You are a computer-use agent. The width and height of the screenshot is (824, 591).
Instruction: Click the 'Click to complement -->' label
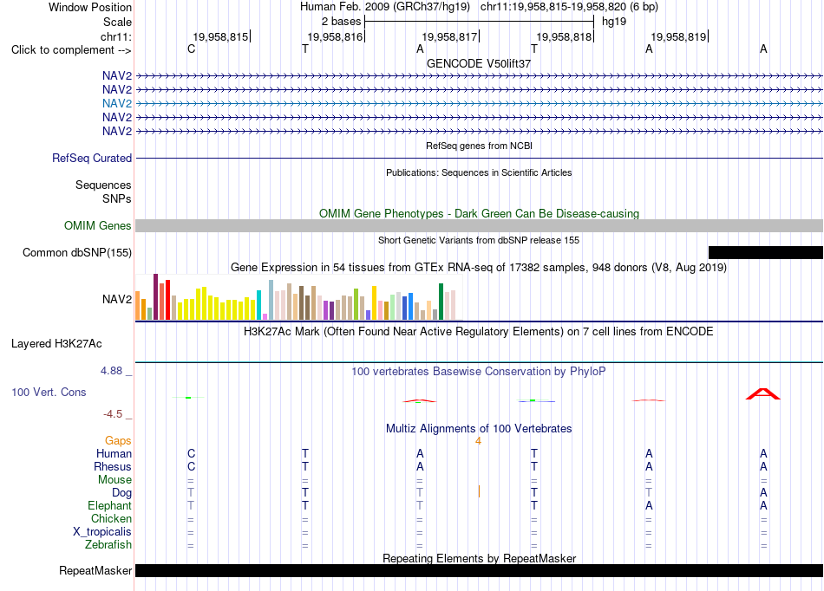point(71,50)
